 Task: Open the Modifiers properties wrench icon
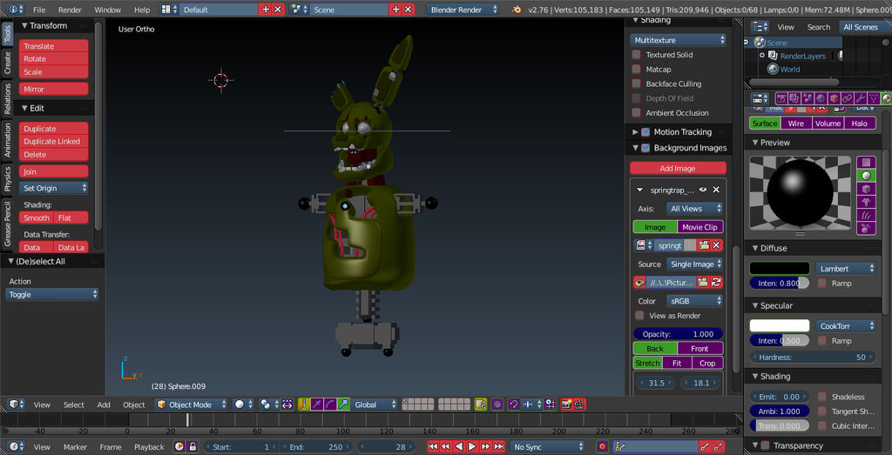click(860, 98)
